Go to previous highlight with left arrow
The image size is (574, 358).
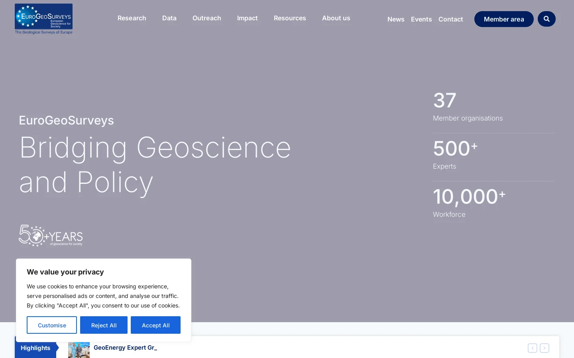533,348
